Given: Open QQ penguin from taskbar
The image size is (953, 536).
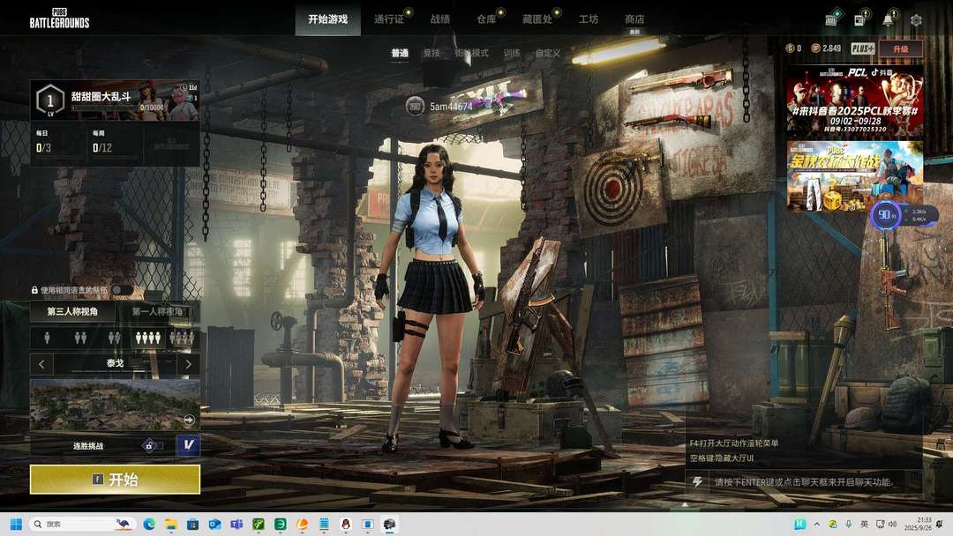Looking at the screenshot, I should (x=346, y=524).
